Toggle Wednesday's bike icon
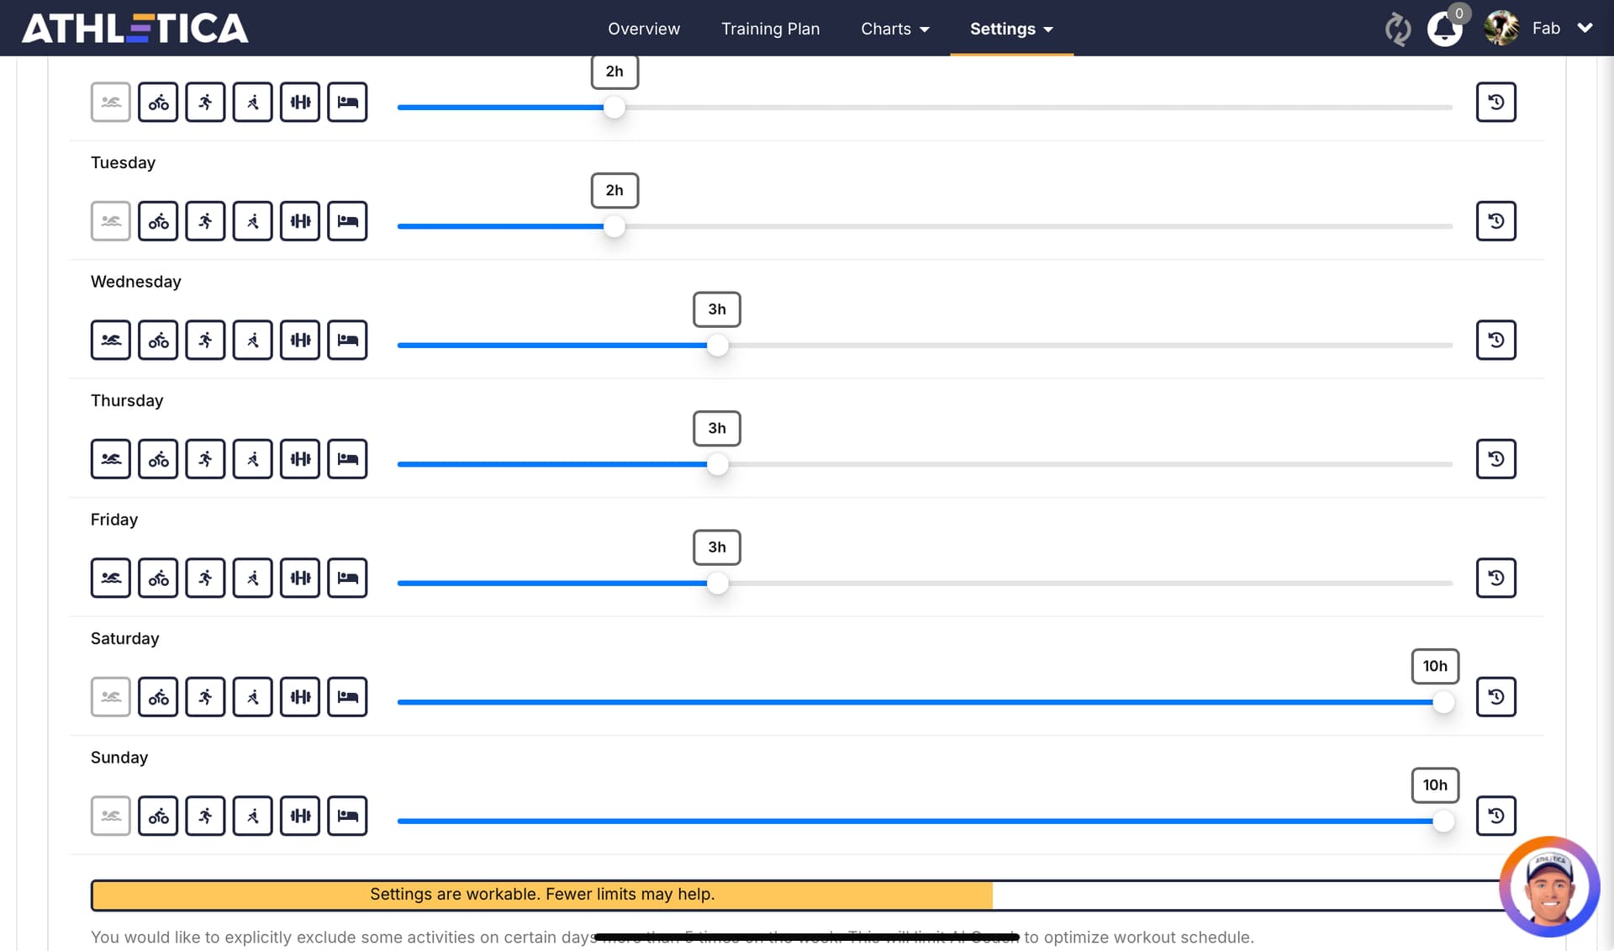Viewport: 1614px width, 951px height. [x=158, y=341]
